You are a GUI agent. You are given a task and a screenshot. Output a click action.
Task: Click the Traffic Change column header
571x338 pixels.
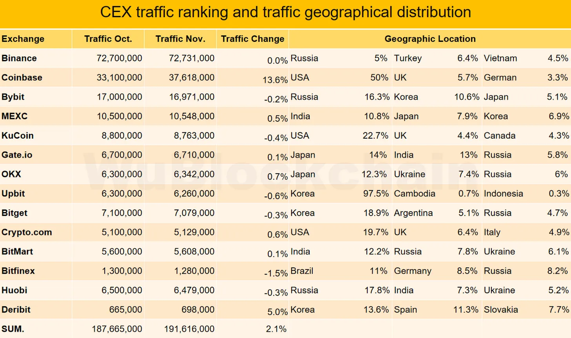pos(252,39)
